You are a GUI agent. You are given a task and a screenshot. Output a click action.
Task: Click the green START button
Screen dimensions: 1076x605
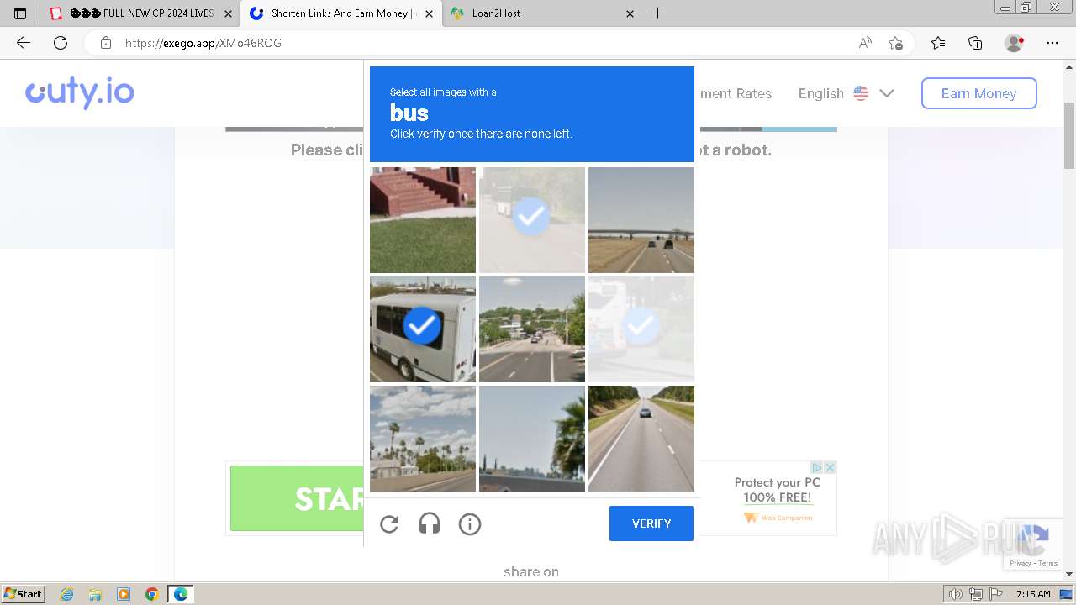(297, 498)
